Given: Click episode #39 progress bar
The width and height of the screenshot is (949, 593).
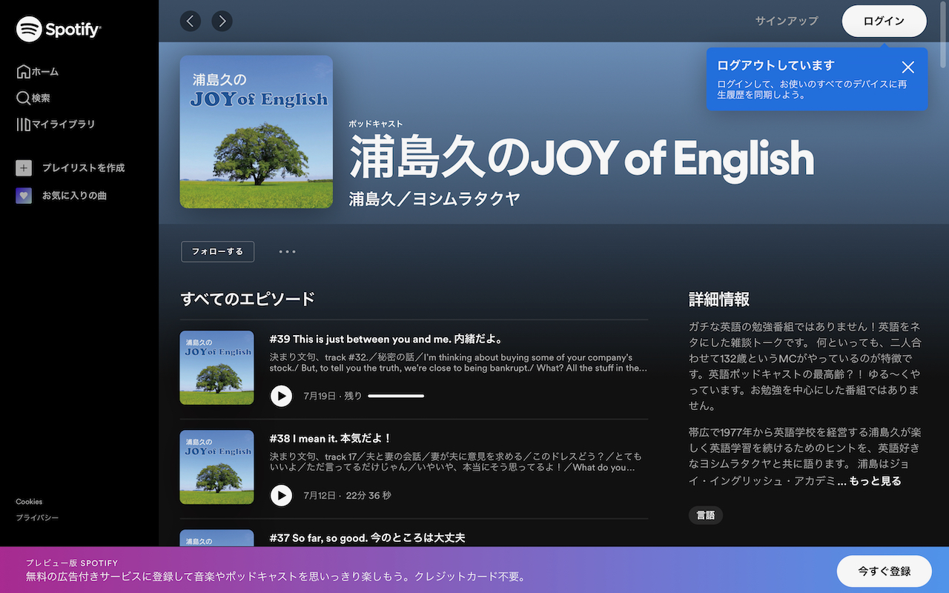Looking at the screenshot, I should (396, 396).
